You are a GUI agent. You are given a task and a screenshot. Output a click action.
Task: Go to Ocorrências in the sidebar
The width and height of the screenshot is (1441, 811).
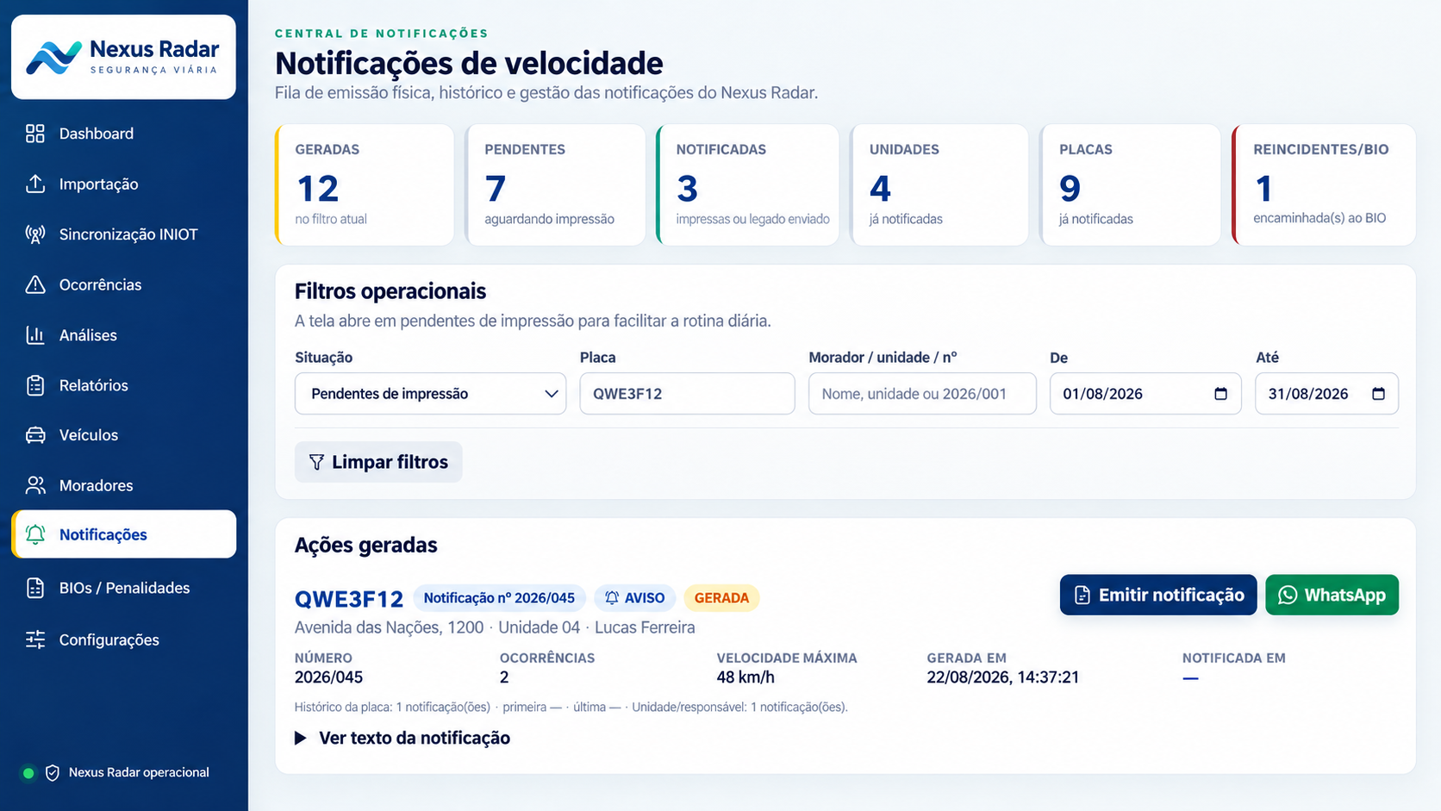(123, 284)
